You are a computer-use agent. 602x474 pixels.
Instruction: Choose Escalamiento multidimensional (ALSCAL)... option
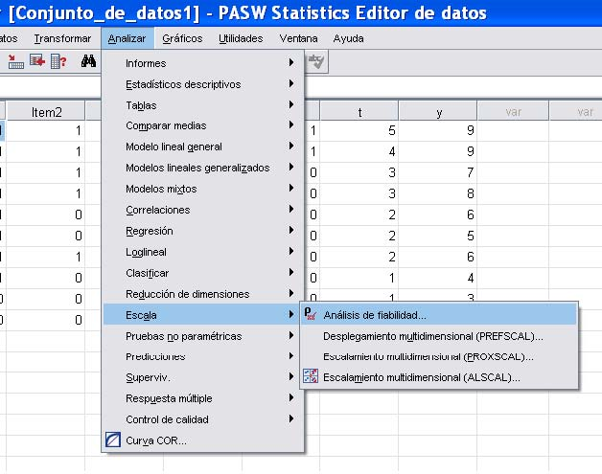[x=439, y=377]
